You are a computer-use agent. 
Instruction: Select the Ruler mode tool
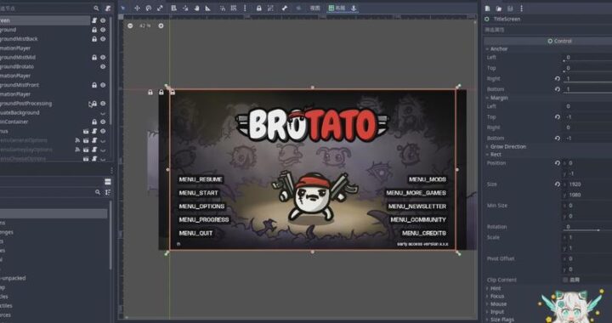point(207,8)
